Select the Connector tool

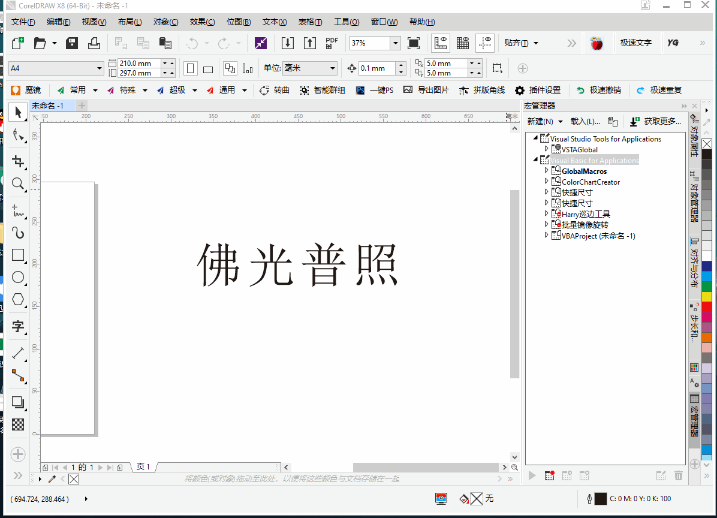coord(18,375)
